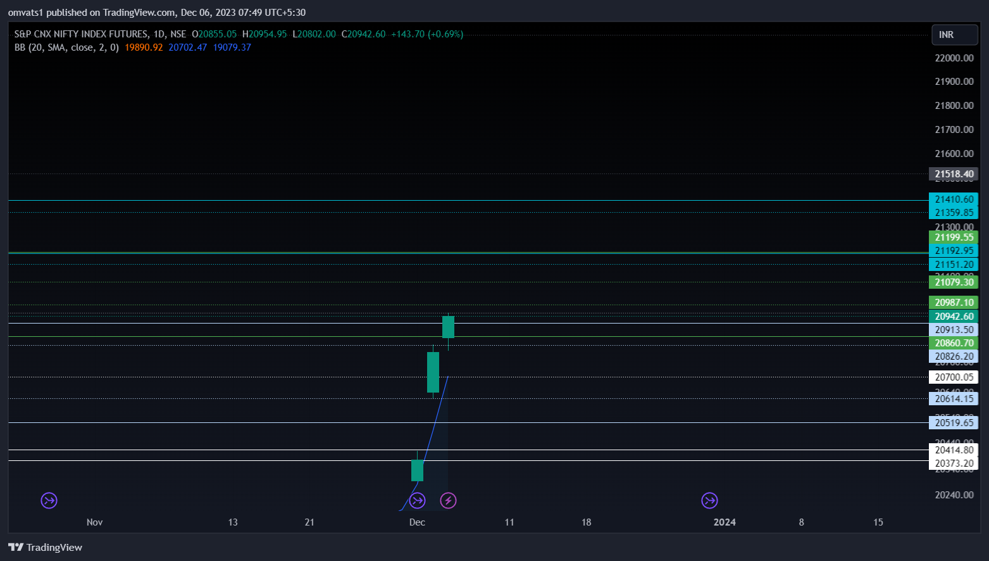This screenshot has height=561, width=989.
Task: Click the 13 date label on the time axis
Action: (x=233, y=522)
